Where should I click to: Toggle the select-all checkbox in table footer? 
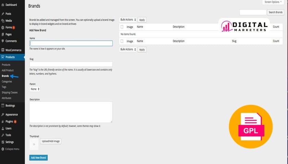pyautogui.click(x=122, y=41)
